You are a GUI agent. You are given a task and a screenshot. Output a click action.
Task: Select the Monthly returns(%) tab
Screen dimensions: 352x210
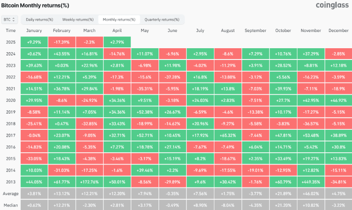[119, 20]
